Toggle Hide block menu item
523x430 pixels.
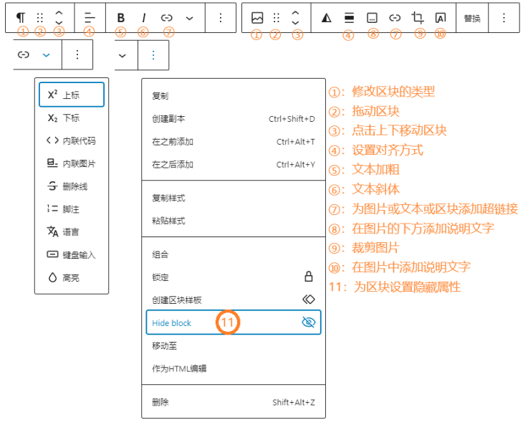click(234, 322)
